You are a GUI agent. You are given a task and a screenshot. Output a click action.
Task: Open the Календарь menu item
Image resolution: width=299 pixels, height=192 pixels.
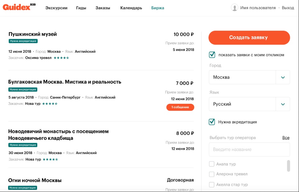(x=131, y=8)
